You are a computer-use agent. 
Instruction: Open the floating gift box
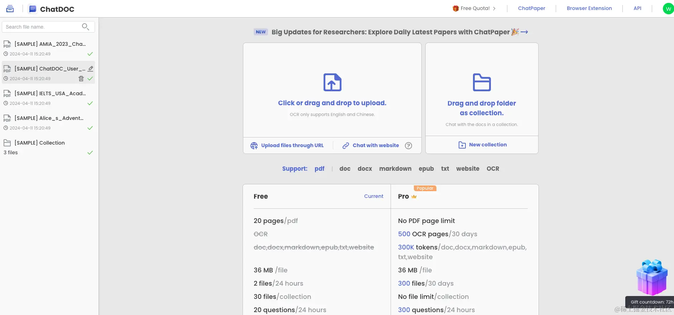[x=652, y=277]
